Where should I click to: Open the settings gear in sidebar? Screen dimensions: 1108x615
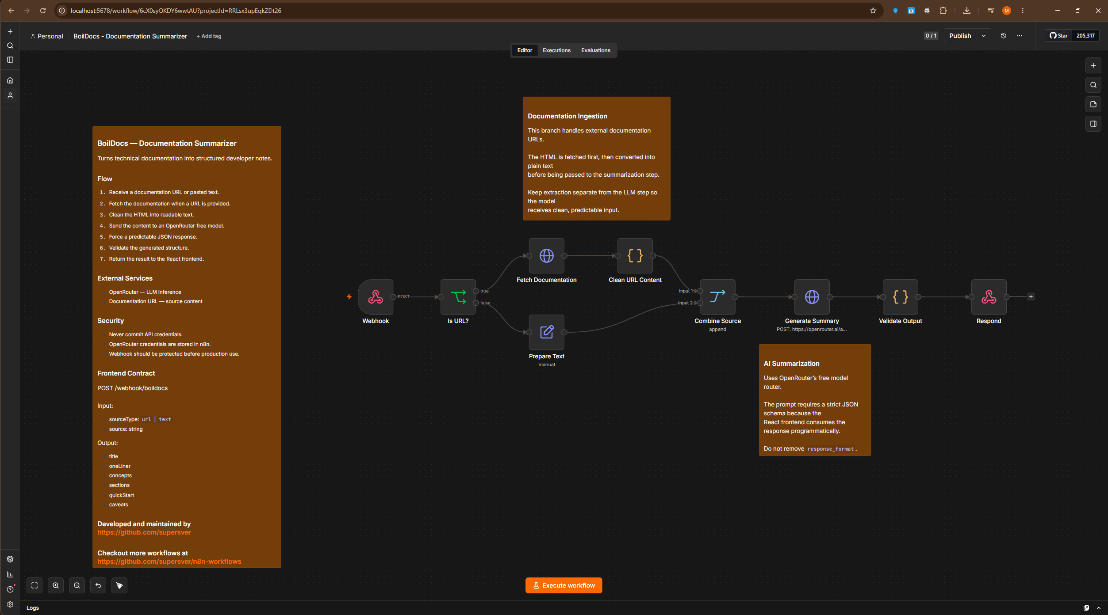(x=10, y=604)
